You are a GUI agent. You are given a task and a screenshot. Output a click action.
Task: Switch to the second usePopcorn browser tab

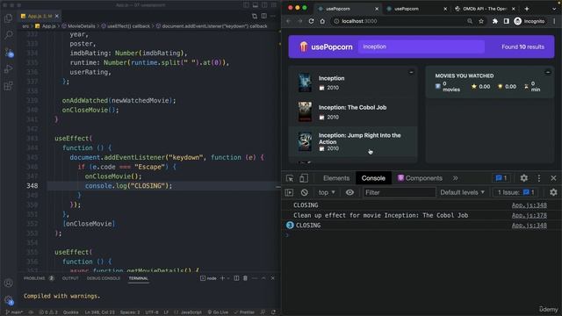415,9
